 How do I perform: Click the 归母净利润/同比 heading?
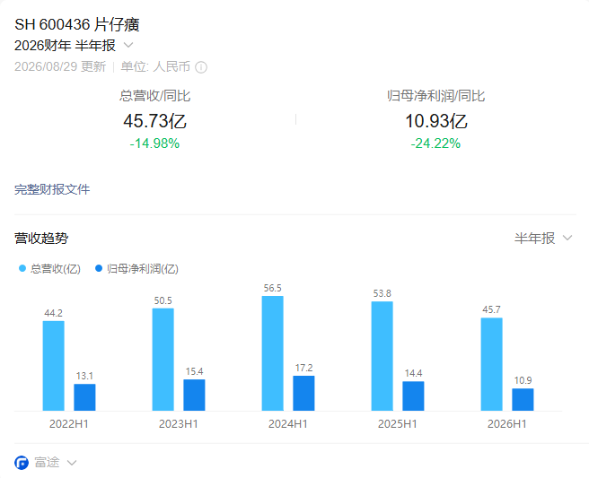point(435,96)
